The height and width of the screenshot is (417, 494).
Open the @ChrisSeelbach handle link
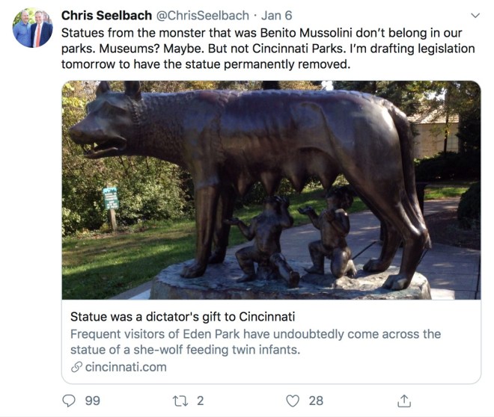pos(200,15)
